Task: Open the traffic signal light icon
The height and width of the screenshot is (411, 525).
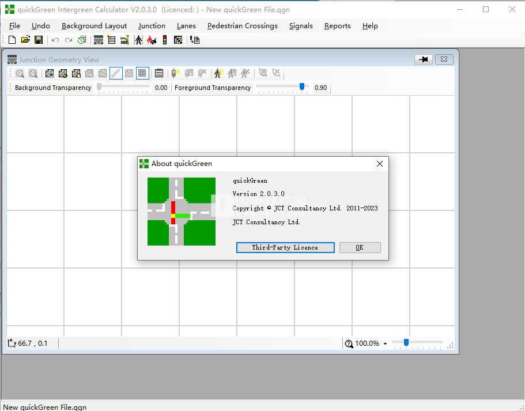Action: (165, 40)
